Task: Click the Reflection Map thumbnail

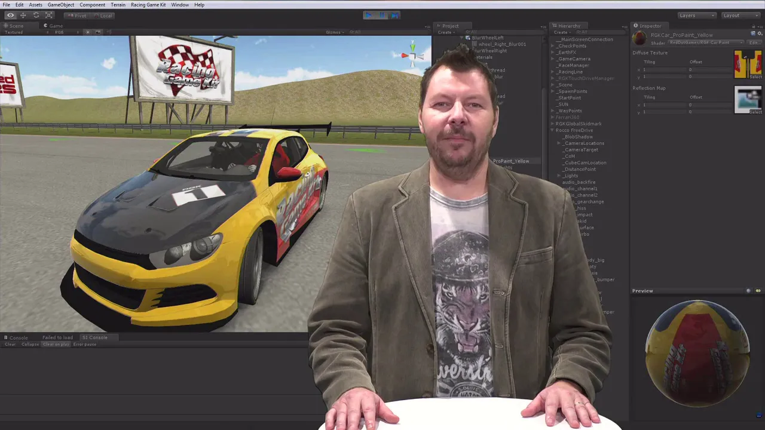Action: [x=748, y=100]
